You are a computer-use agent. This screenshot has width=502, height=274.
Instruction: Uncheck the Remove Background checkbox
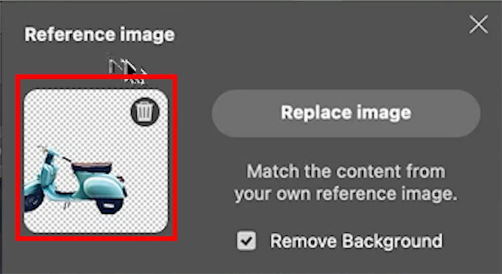click(x=246, y=241)
